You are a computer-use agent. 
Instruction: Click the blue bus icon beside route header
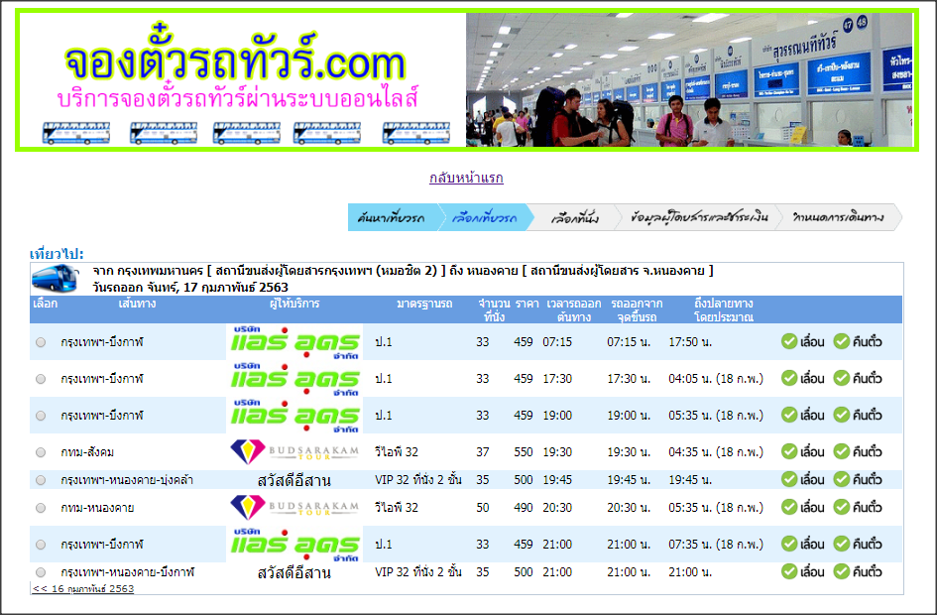pos(55,279)
